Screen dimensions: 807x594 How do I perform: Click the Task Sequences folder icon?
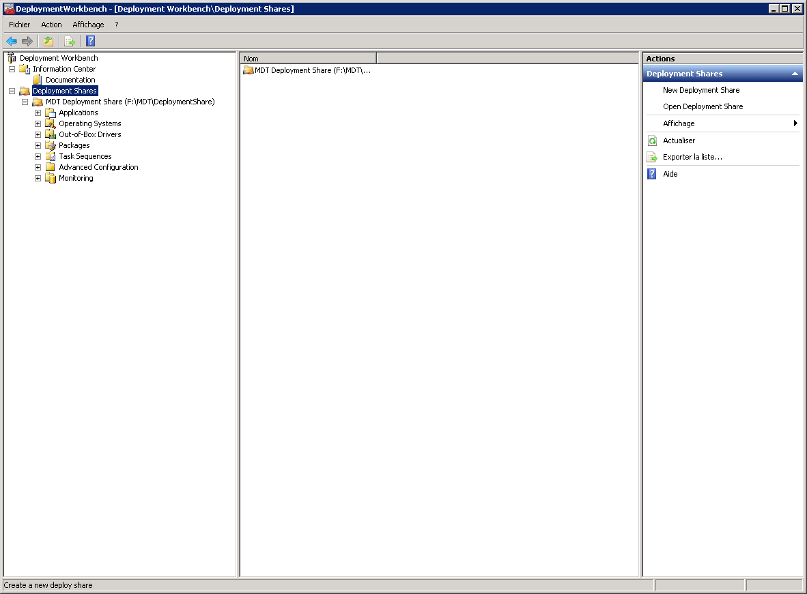[51, 156]
